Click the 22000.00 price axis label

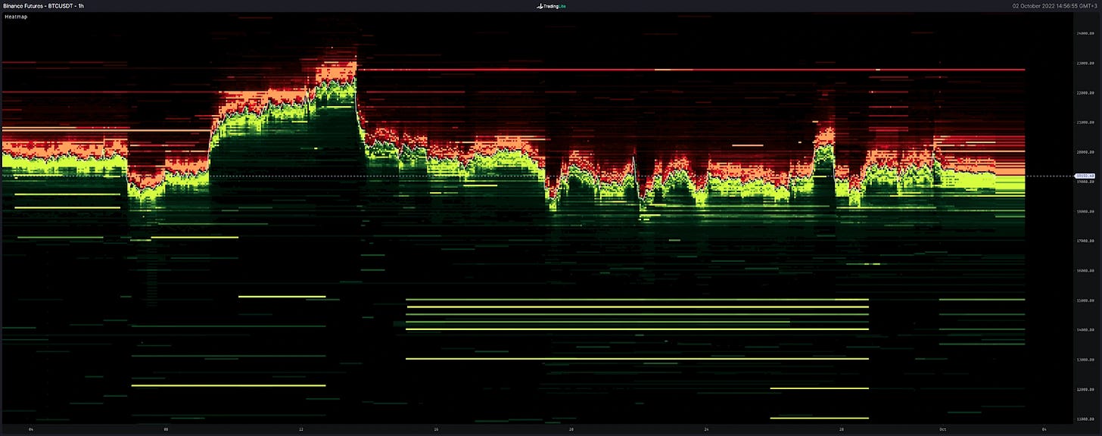point(1085,92)
